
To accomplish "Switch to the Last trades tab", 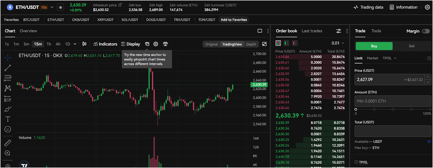I will click(x=312, y=31).
